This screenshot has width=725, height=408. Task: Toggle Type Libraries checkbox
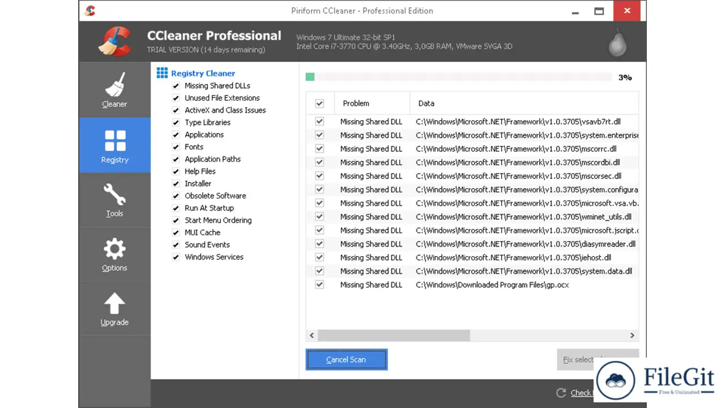click(x=176, y=122)
